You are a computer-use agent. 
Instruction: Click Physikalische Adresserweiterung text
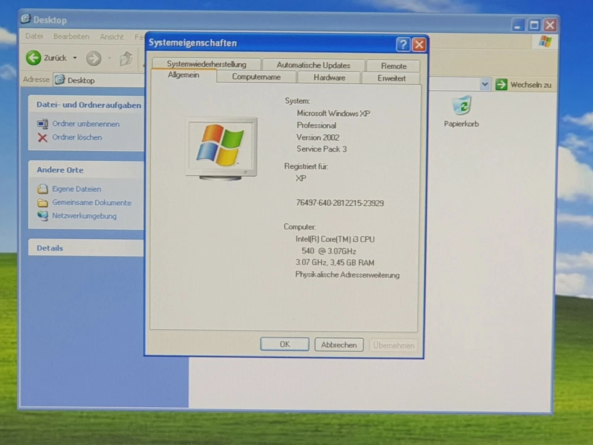pos(347,274)
